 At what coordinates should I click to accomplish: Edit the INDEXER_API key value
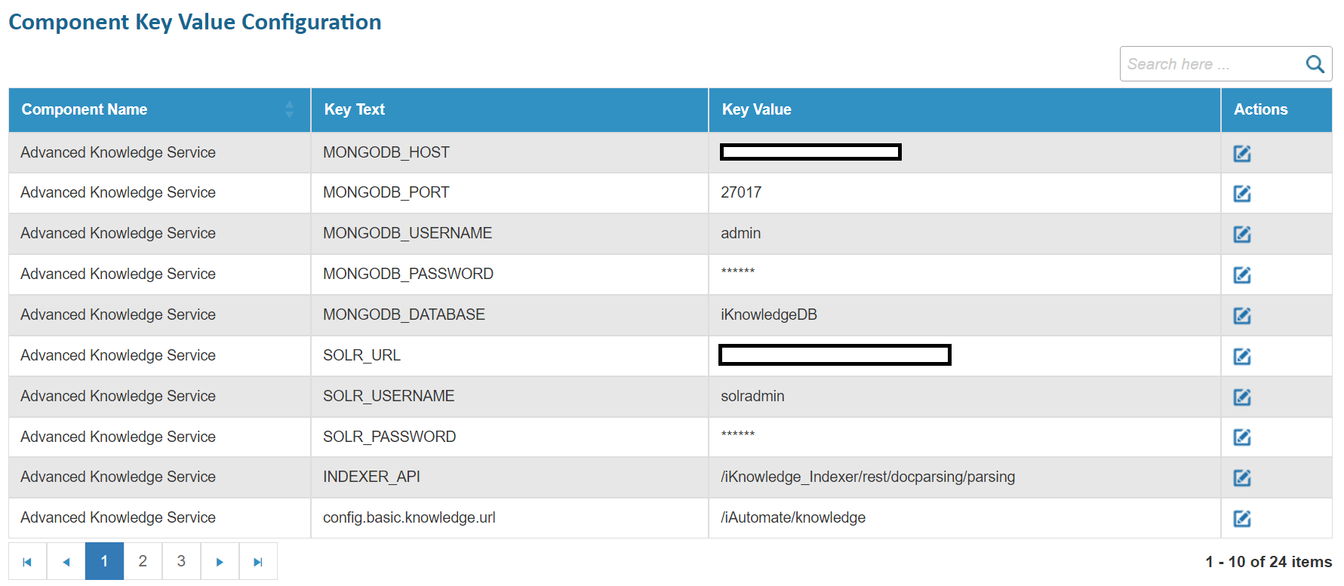click(x=1241, y=478)
